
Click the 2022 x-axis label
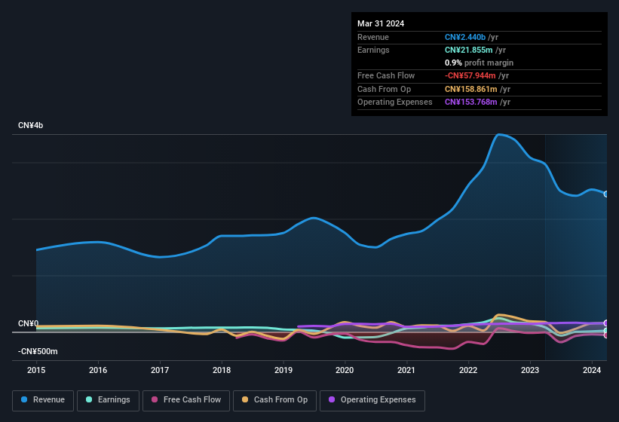click(468, 370)
